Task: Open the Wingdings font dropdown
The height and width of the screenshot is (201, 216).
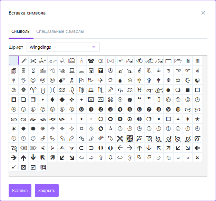Action: click(63, 47)
